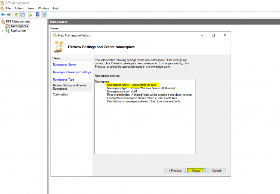Go to the Namespace Server step

(x=65, y=65)
